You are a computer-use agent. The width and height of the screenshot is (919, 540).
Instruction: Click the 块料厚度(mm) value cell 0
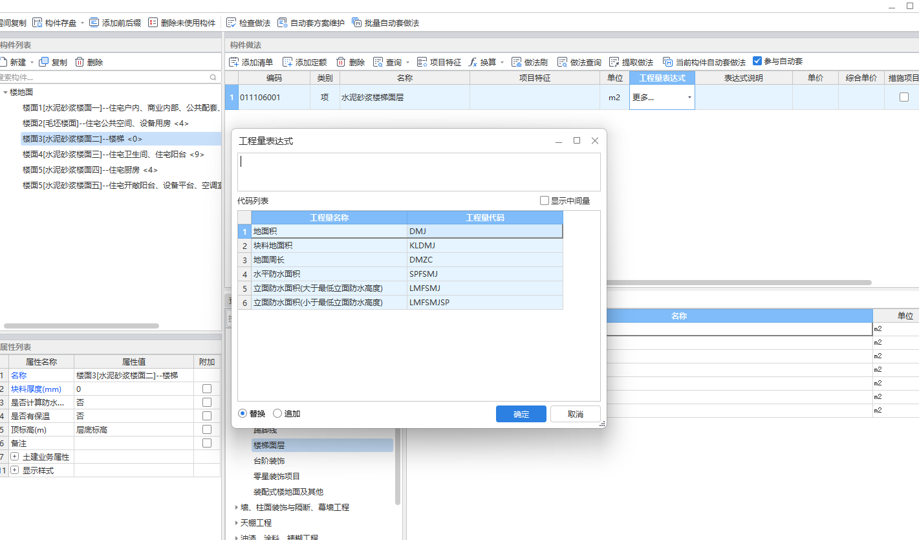(x=134, y=389)
